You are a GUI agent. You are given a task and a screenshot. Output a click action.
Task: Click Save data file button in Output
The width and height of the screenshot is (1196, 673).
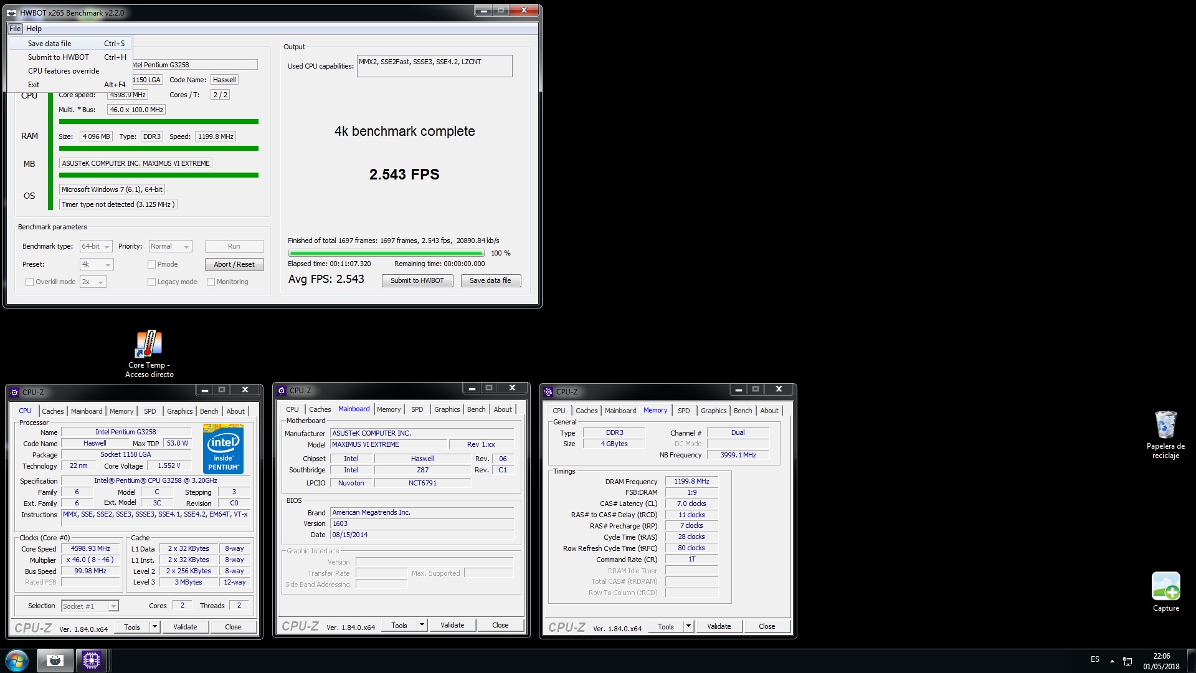tap(490, 280)
